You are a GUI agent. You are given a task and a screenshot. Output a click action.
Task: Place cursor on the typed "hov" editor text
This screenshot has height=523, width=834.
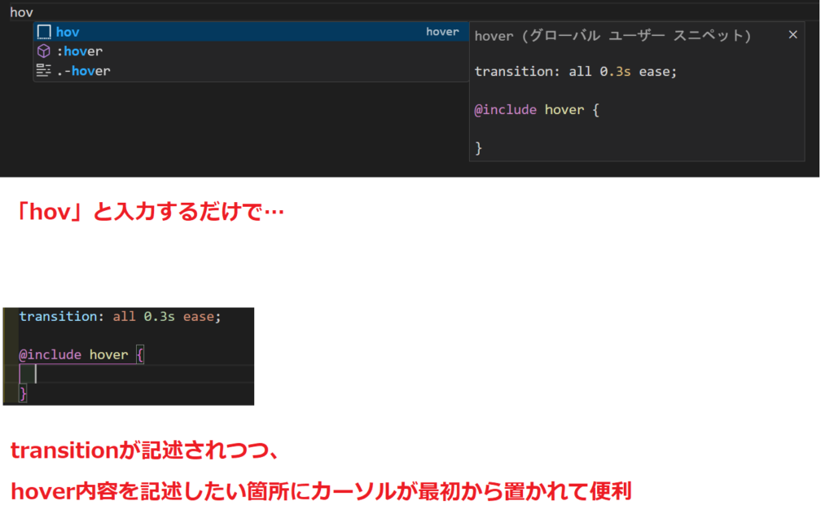[x=20, y=11]
